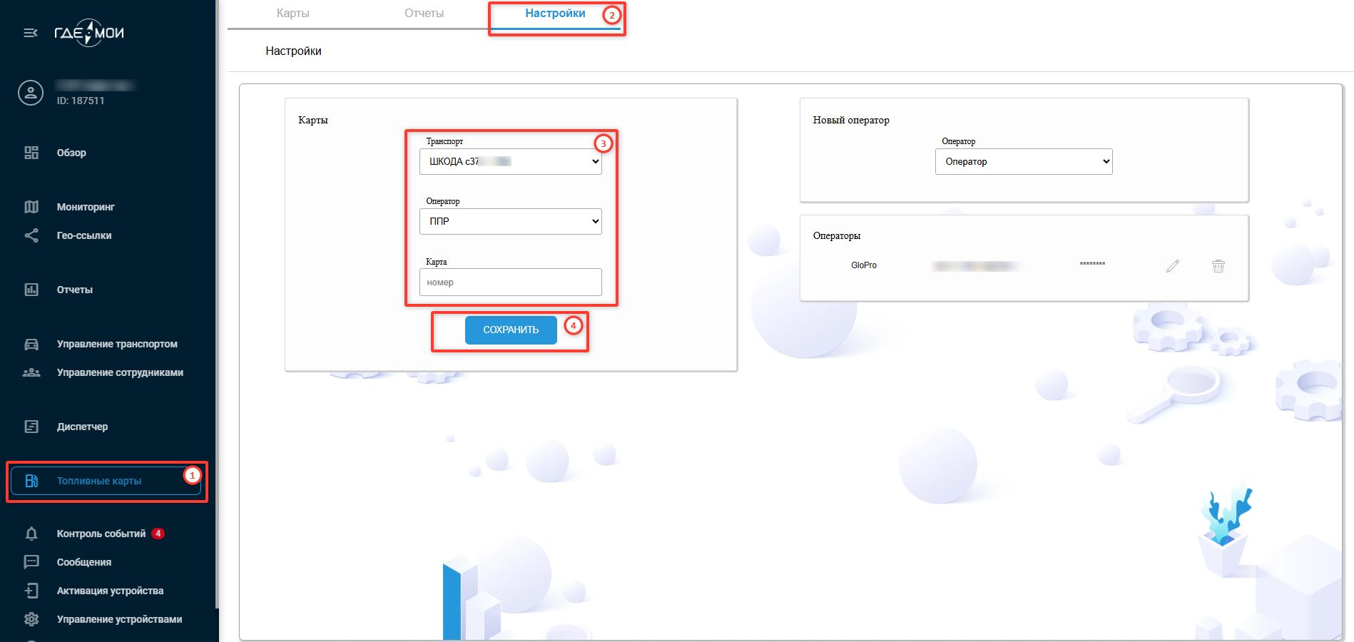Switch to the Карты tab
The image size is (1354, 642).
tap(292, 14)
